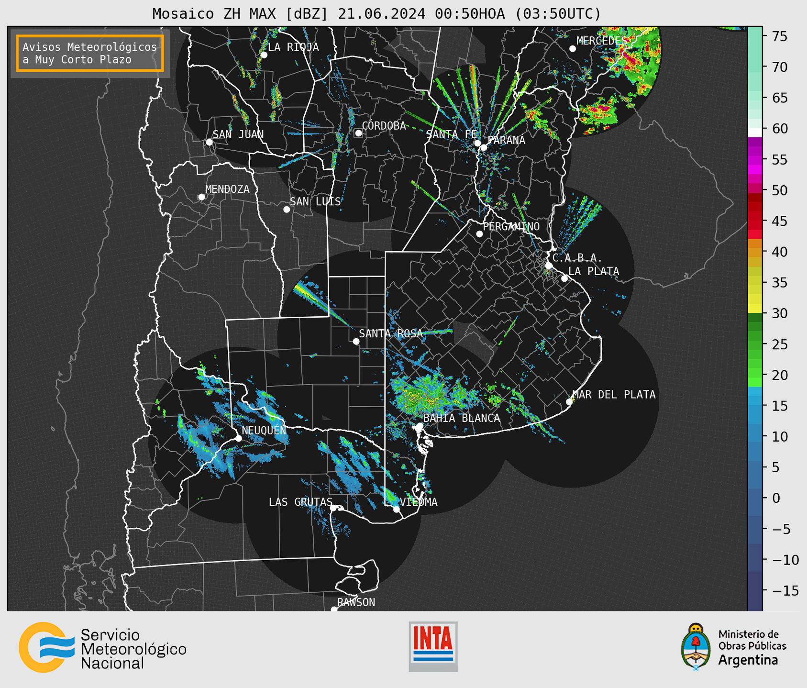Click the 45 value on the dBZ scale

(780, 221)
